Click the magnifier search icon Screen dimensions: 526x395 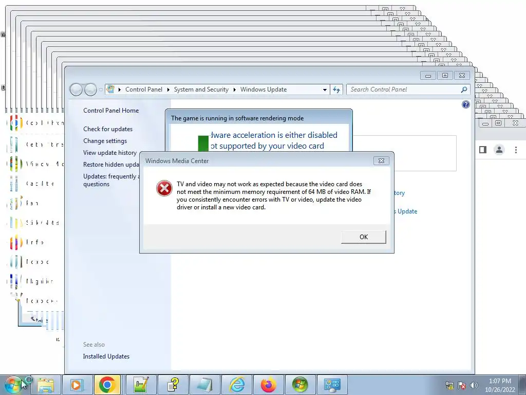point(464,89)
